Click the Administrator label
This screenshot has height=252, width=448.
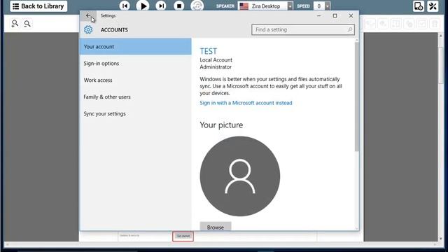(216, 67)
